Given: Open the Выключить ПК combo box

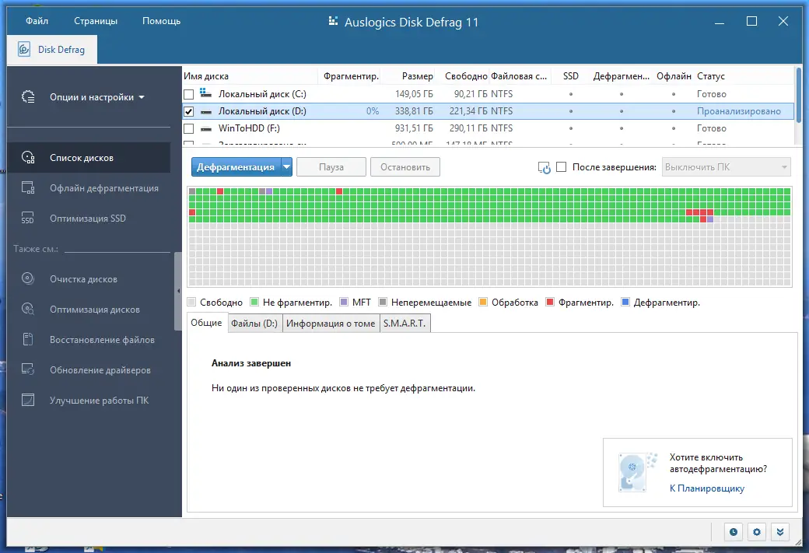Looking at the screenshot, I should point(727,167).
